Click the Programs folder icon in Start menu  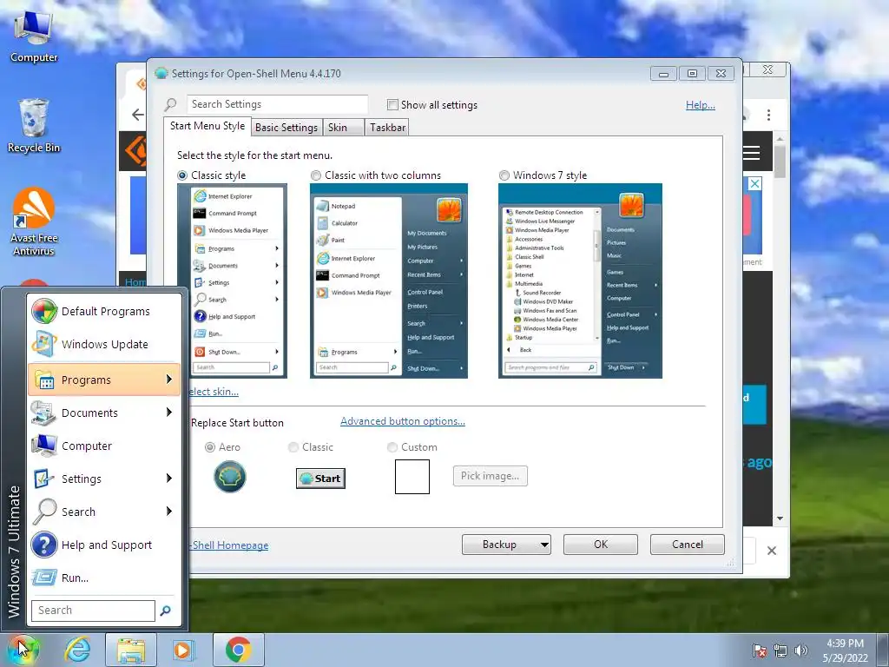[44, 380]
